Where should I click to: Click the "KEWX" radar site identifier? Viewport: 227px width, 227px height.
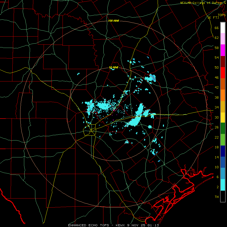tap(121, 225)
